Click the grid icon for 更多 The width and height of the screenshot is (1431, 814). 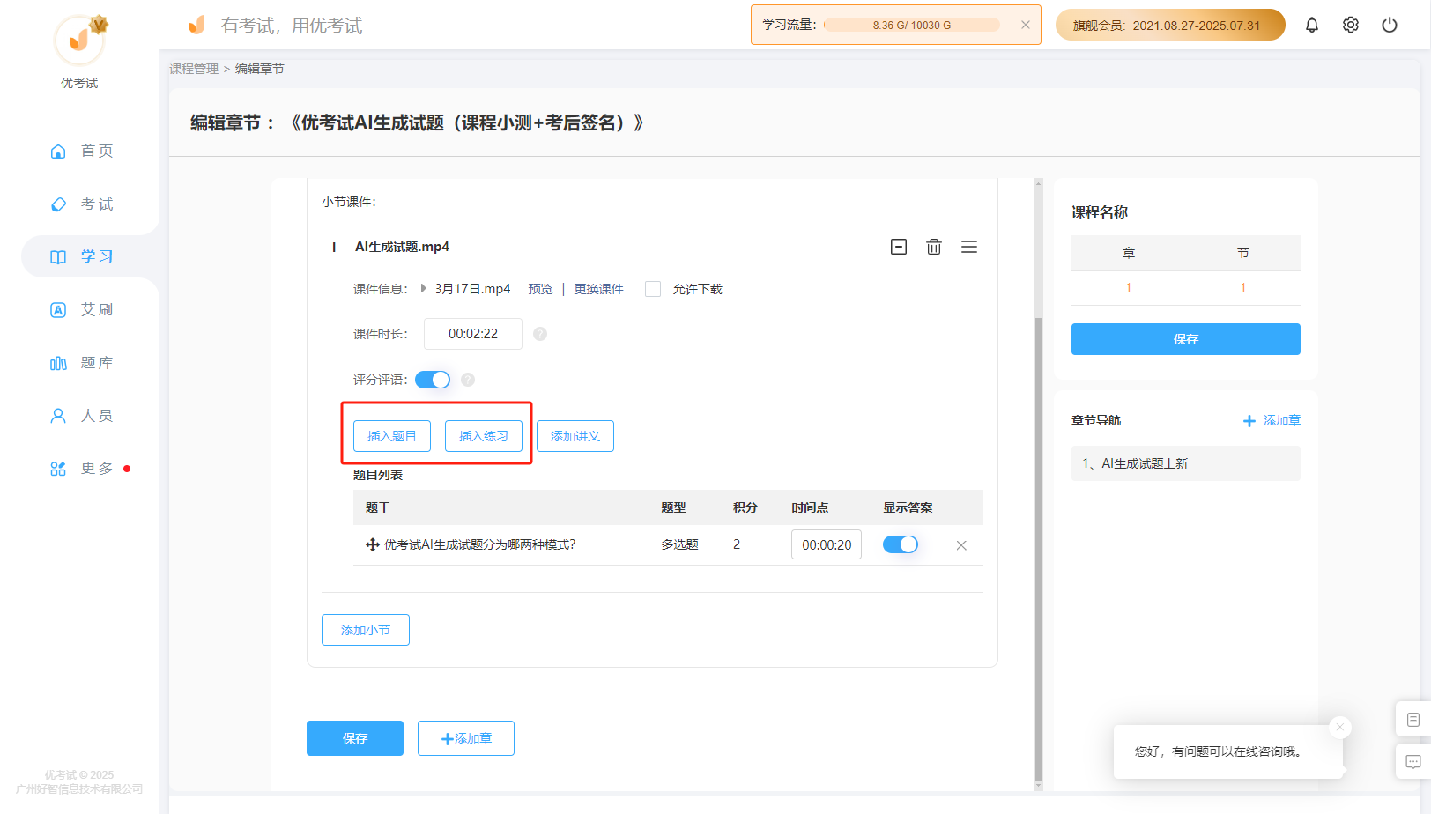(58, 468)
